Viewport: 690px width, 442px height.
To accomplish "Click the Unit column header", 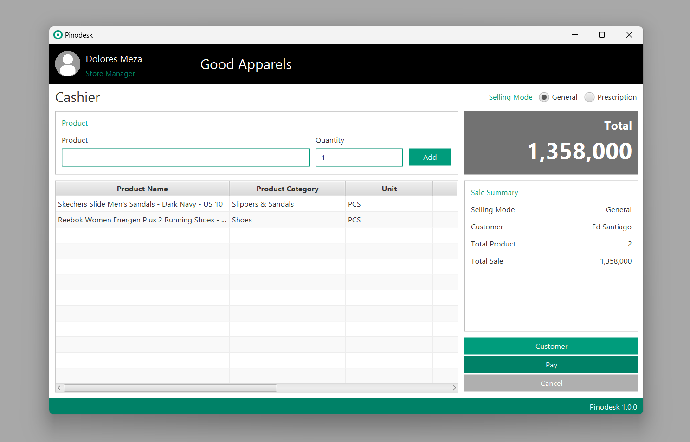I will click(x=389, y=189).
